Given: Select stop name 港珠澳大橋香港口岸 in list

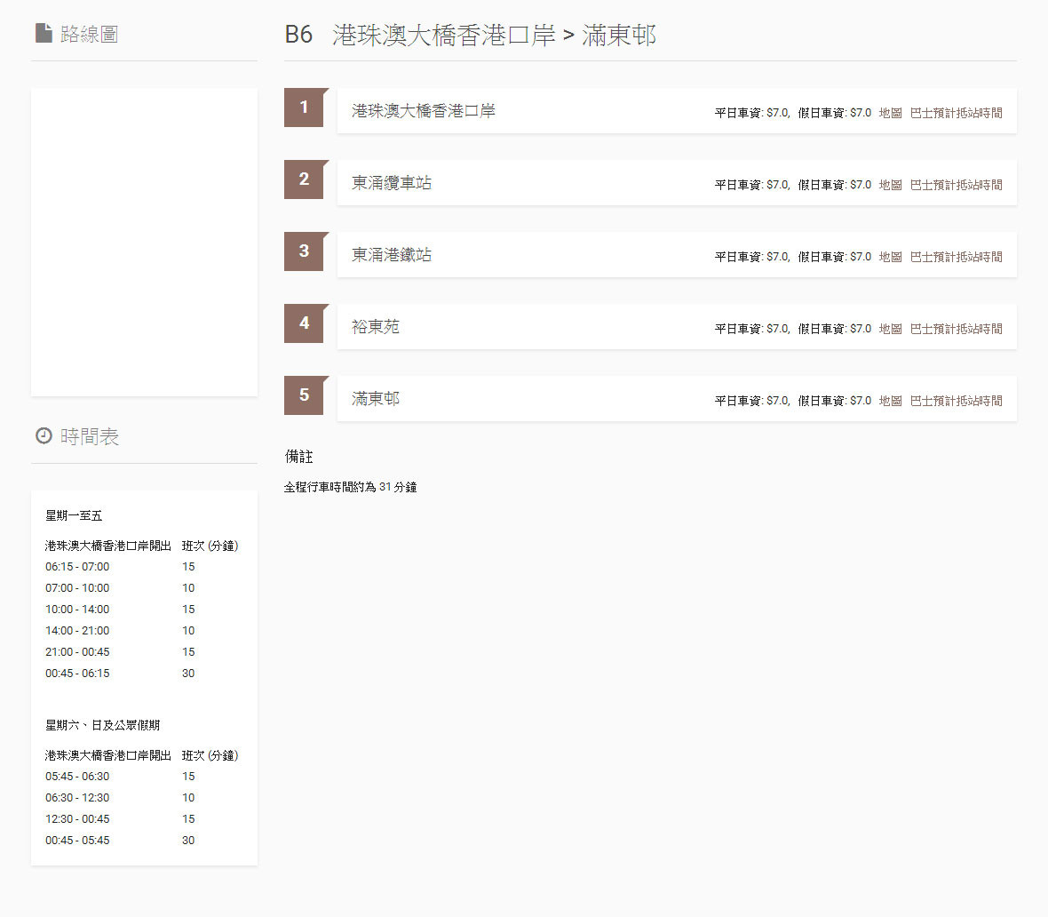Looking at the screenshot, I should click(x=424, y=111).
